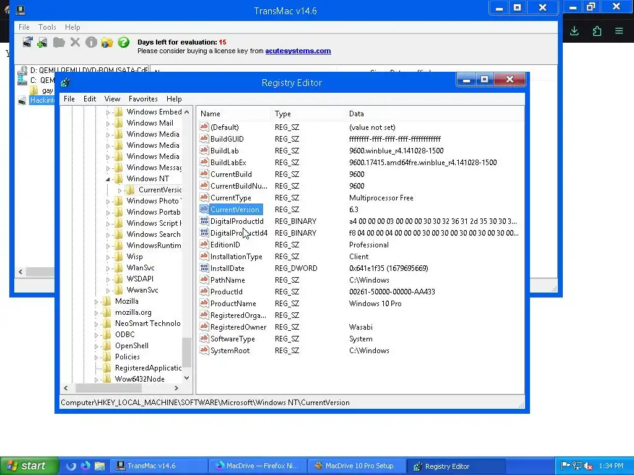This screenshot has height=475, width=634.
Task: Open file explorer quick launch icon
Action: (100, 466)
